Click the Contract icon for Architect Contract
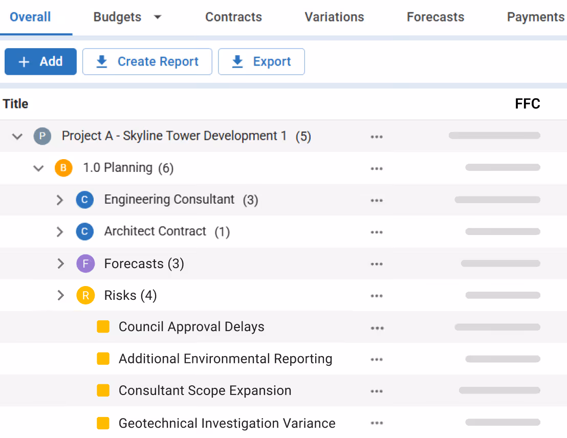567x438 pixels. click(x=85, y=231)
